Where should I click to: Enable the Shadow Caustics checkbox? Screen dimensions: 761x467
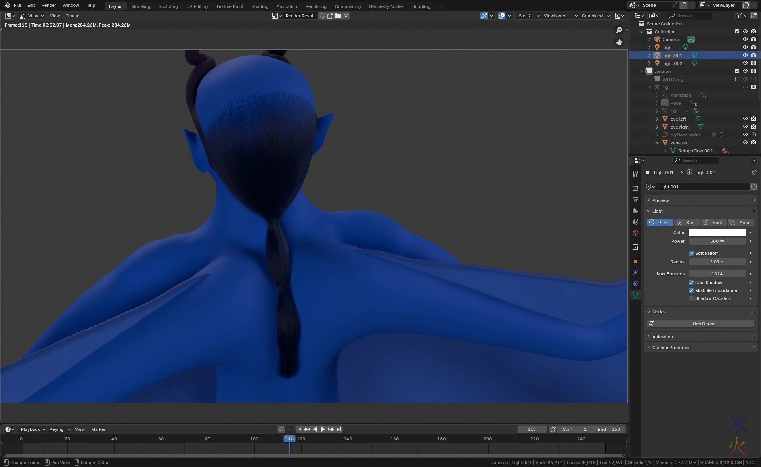[691, 298]
